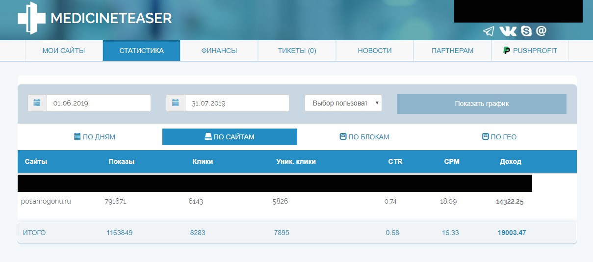Open the Мои сайты tab
Image resolution: width=593 pixels, height=262 pixels.
pos(64,51)
